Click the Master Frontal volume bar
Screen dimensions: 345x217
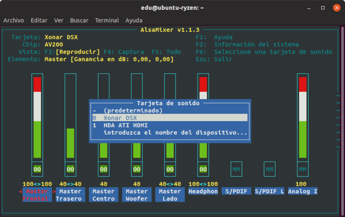(37, 118)
